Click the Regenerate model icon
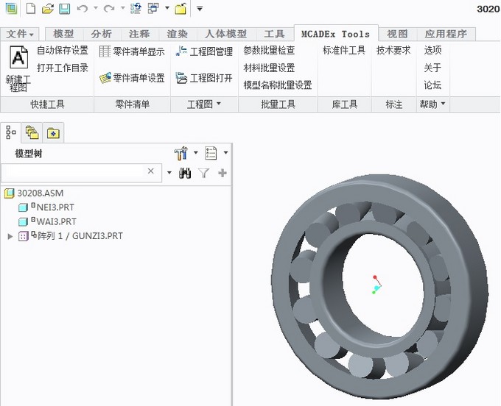The width and height of the screenshot is (501, 406). click(136, 9)
